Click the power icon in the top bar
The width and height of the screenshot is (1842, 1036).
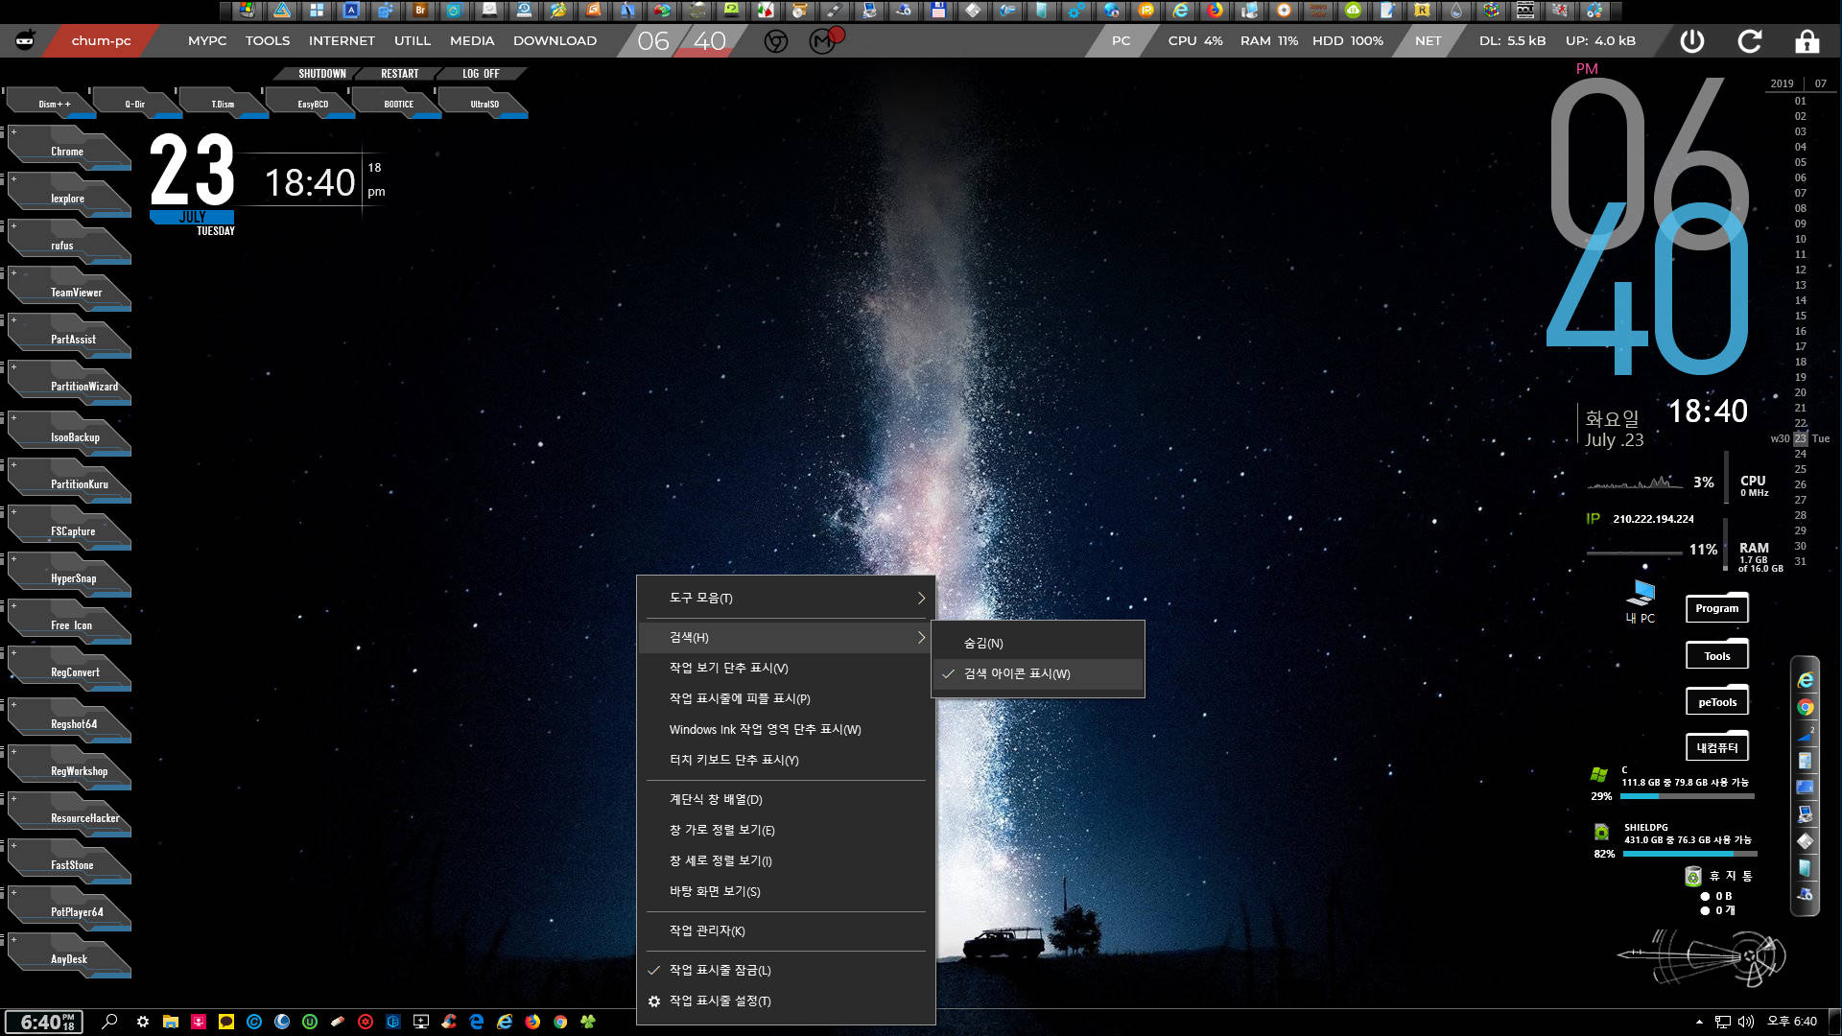1692,41
